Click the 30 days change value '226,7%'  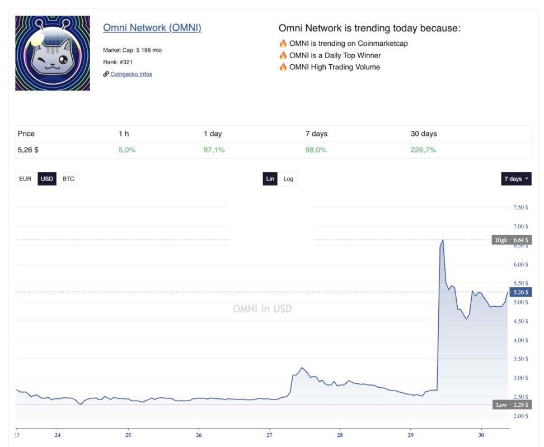tap(423, 150)
